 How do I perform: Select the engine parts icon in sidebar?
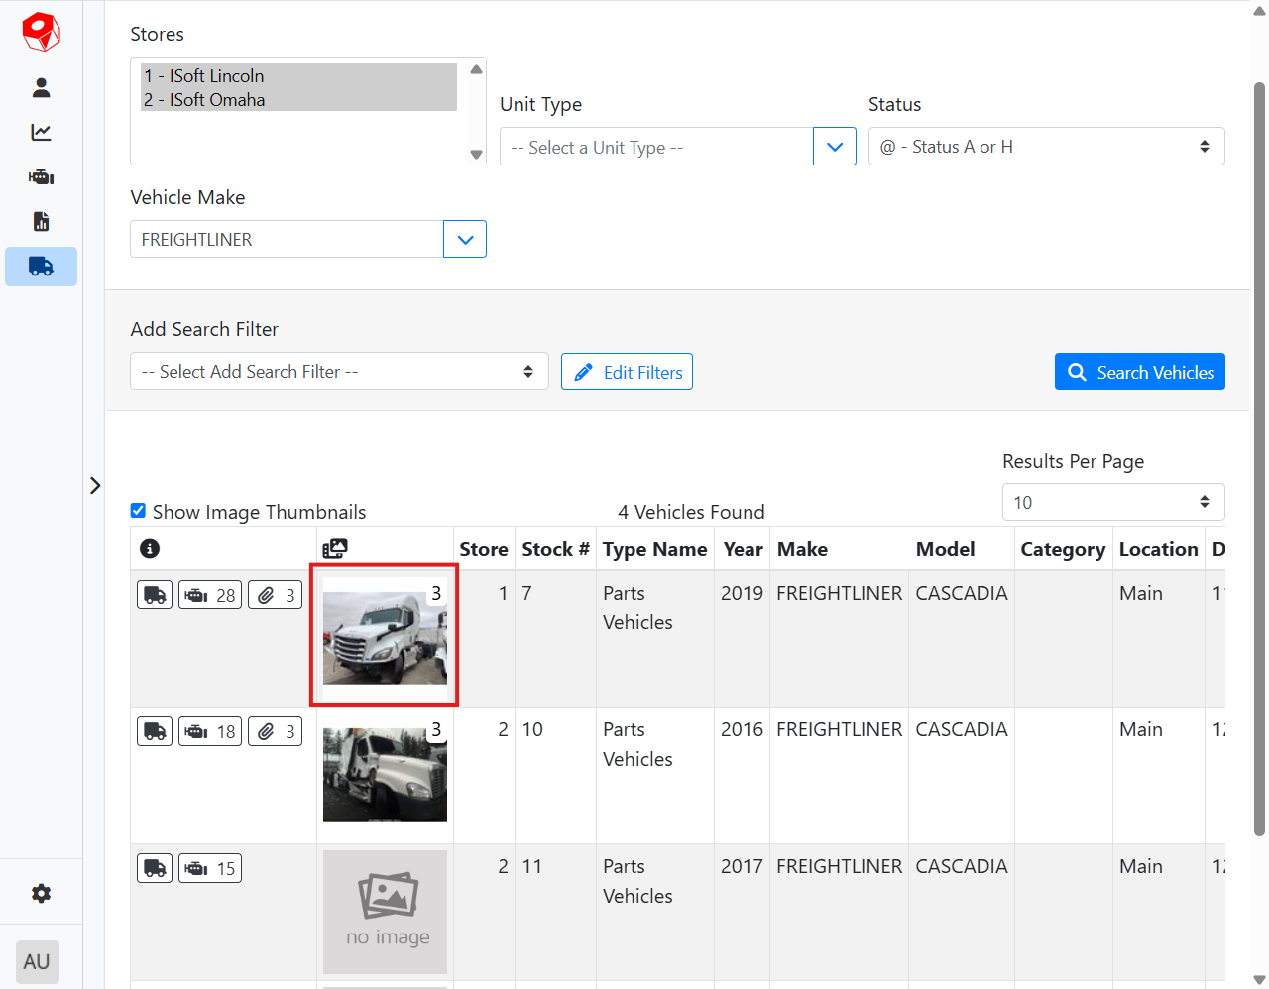(x=41, y=176)
